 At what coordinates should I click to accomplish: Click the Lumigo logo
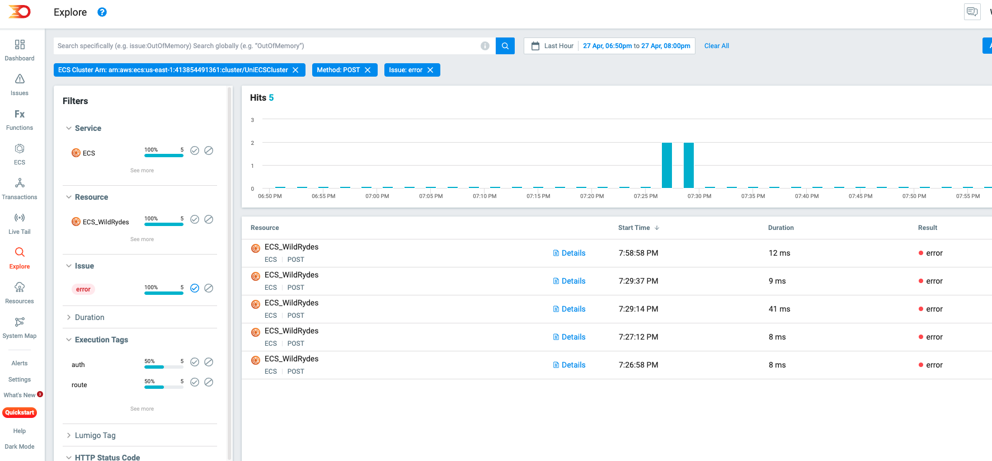pos(20,12)
